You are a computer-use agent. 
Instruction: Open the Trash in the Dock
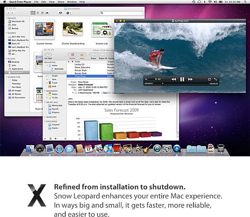tap(221, 149)
